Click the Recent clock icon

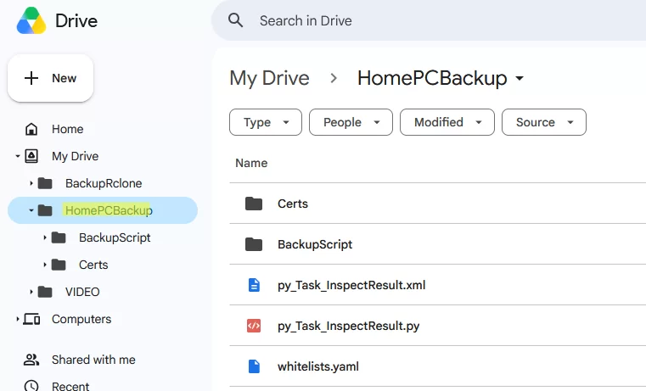[x=31, y=386]
